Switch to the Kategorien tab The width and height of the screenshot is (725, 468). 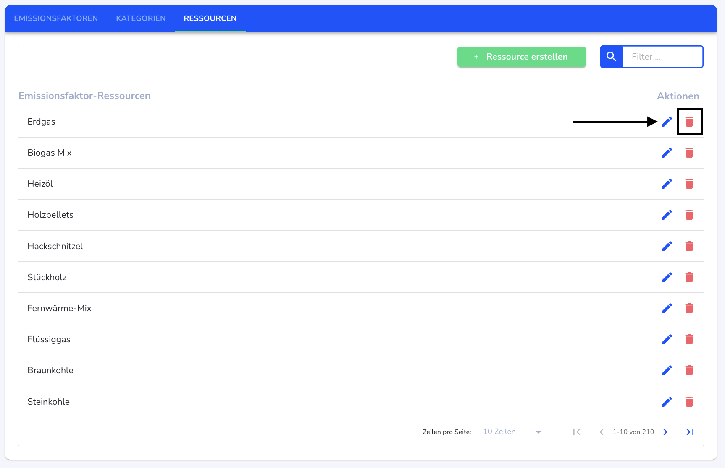pos(141,18)
